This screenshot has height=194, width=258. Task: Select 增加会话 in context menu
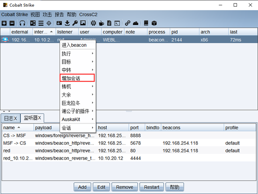[77, 78]
